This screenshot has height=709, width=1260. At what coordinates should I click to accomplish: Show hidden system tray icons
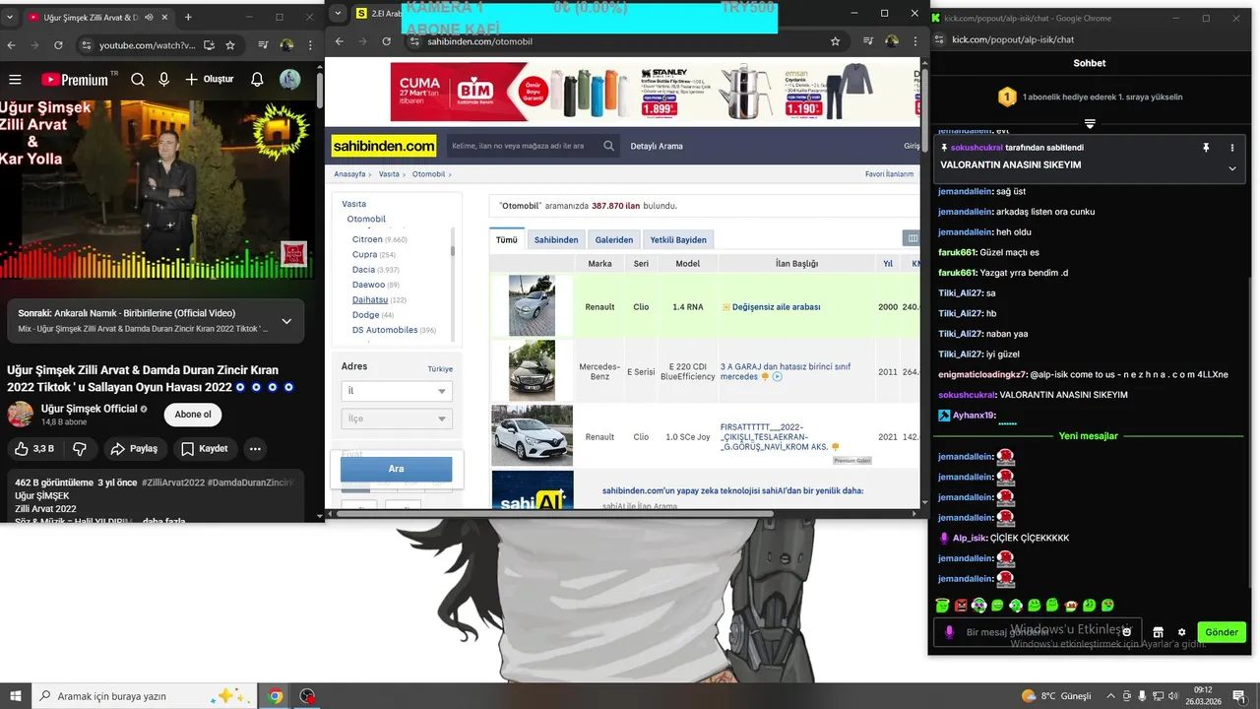point(1112,696)
